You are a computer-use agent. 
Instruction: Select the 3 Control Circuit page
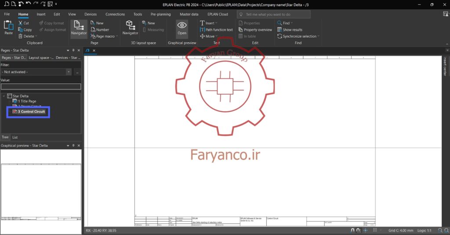(29, 112)
